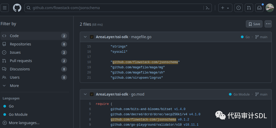Click the user profile avatar
Viewport: 276px width, 128px height.
tap(270, 8)
